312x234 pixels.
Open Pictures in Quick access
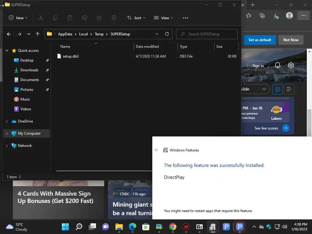coord(27,90)
